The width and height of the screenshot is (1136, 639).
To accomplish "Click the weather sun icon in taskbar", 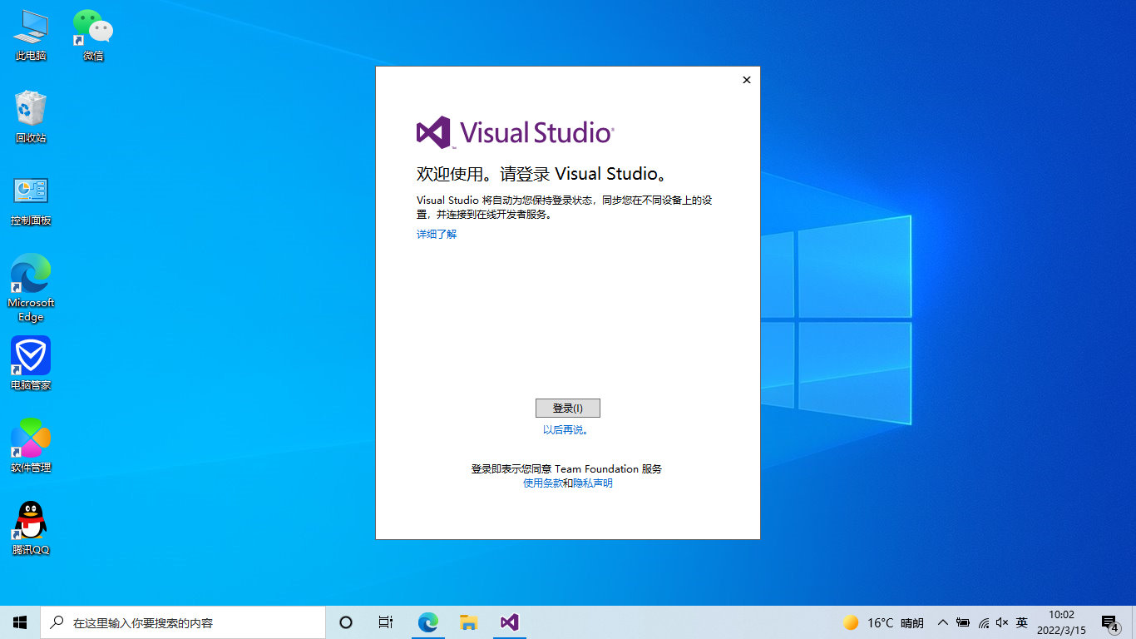I will pos(850,622).
